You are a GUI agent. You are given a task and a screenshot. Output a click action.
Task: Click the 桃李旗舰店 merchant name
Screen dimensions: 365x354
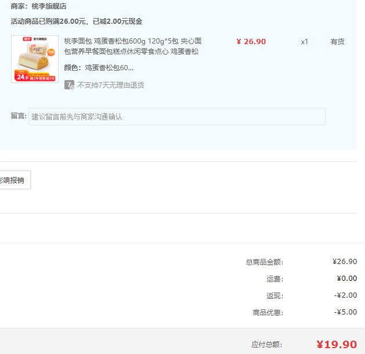click(49, 6)
